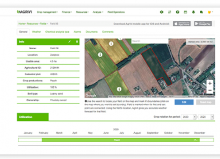
Task: Expand the Crop management menu
Action: 47,12
